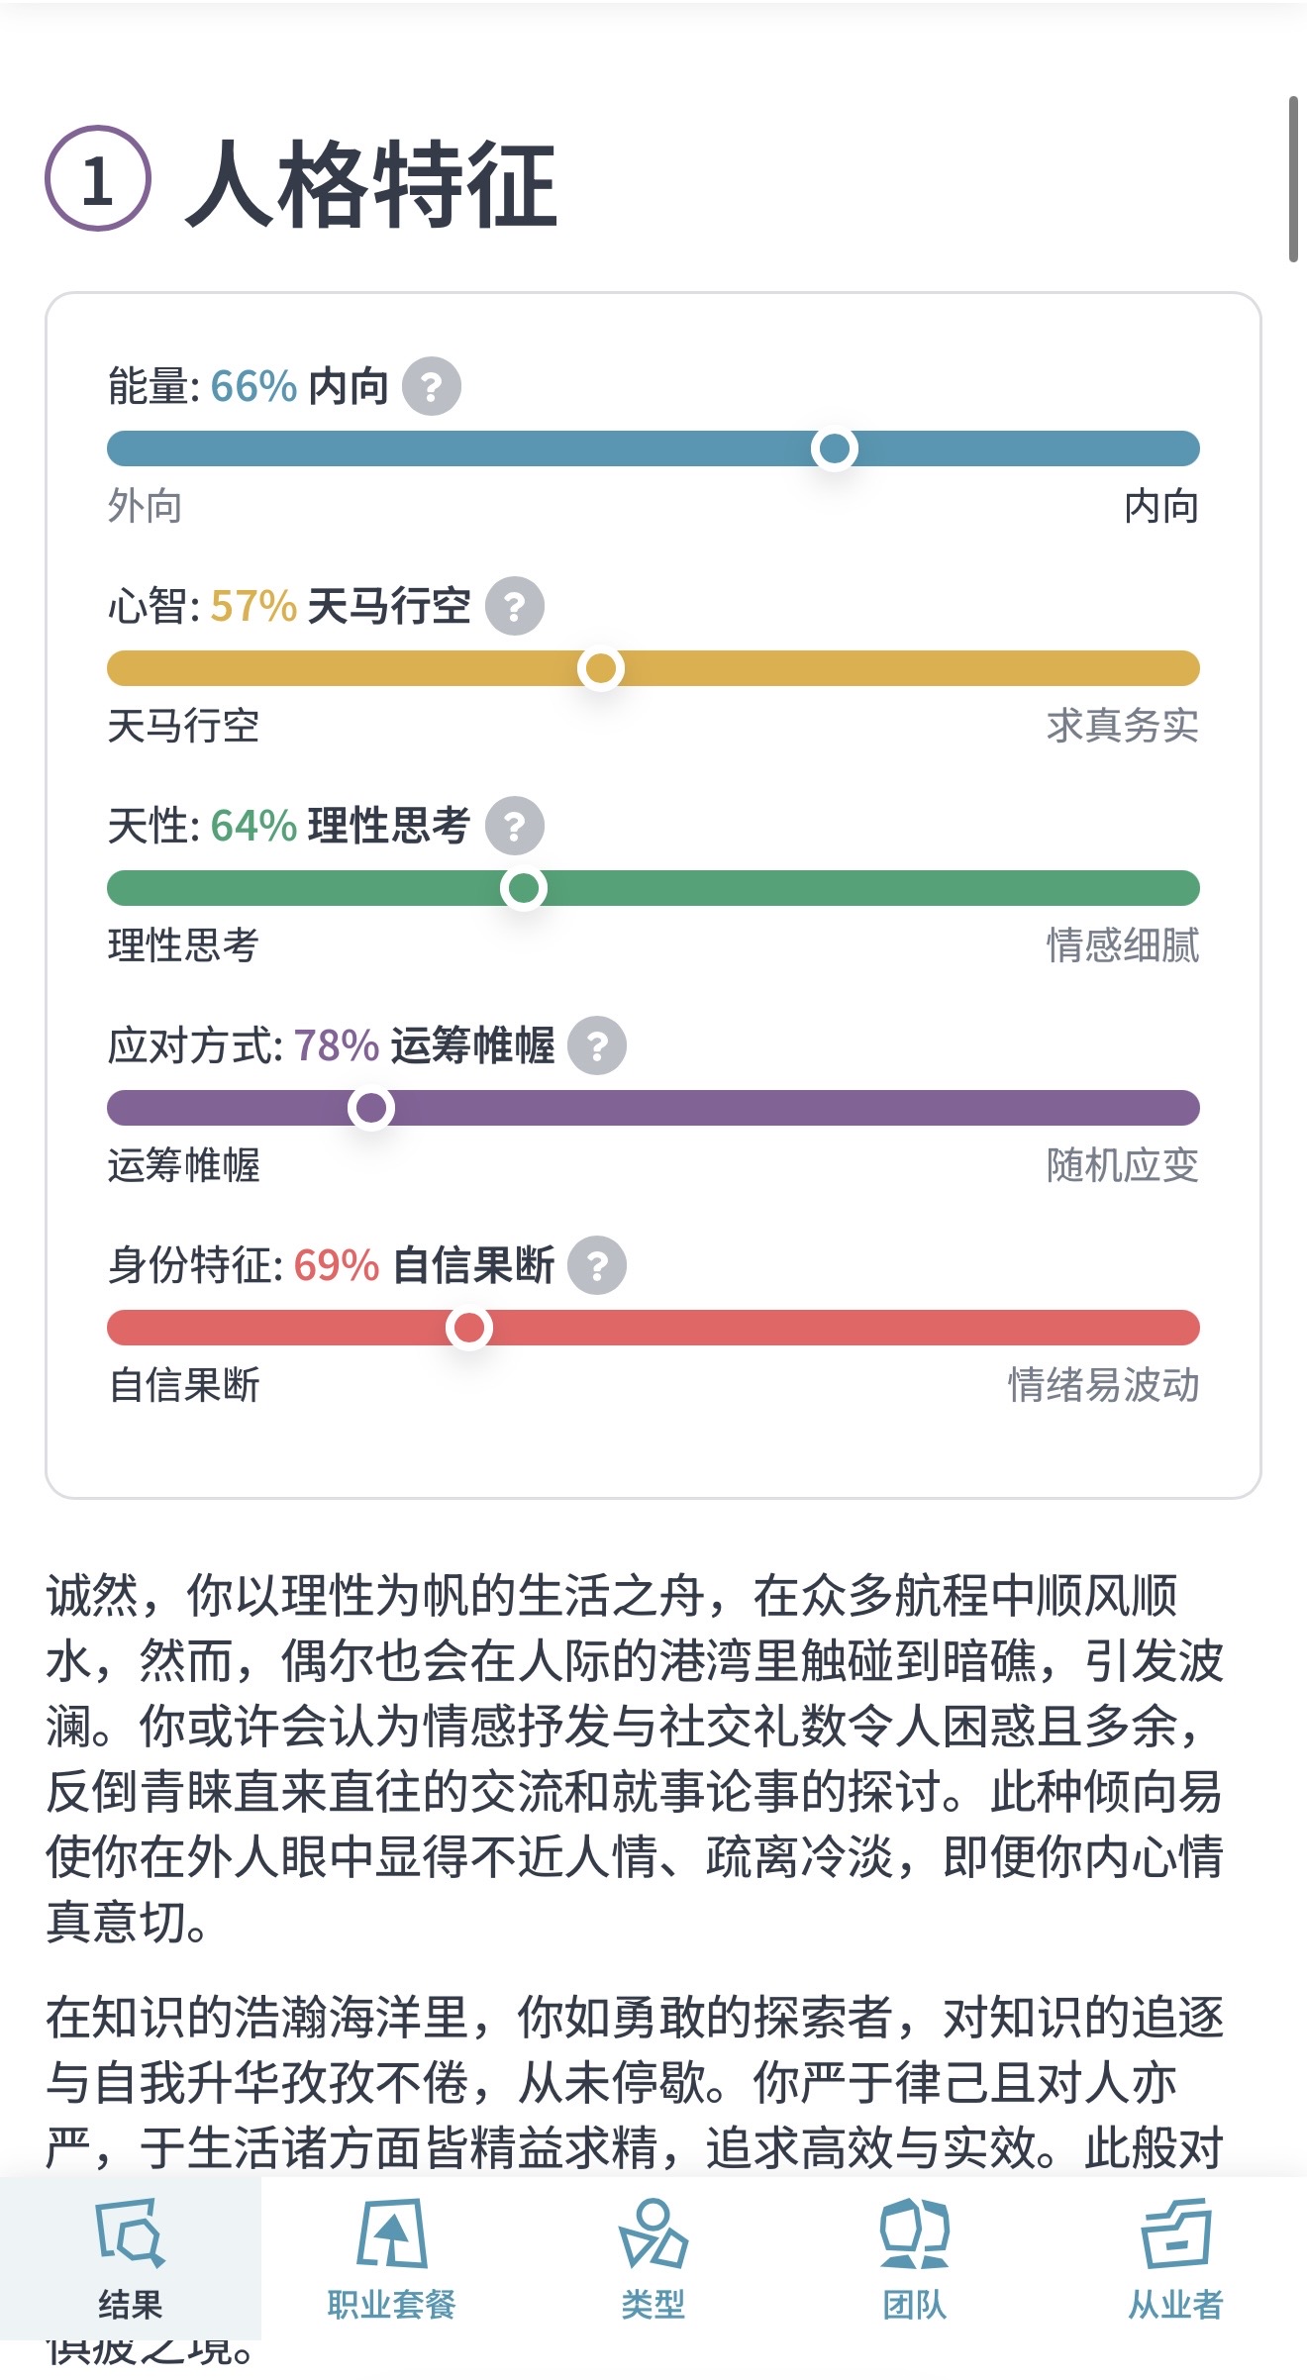Open the 职业套餐 tab icon
Viewport: 1307px width, 2380px height.
pyautogui.click(x=392, y=2233)
